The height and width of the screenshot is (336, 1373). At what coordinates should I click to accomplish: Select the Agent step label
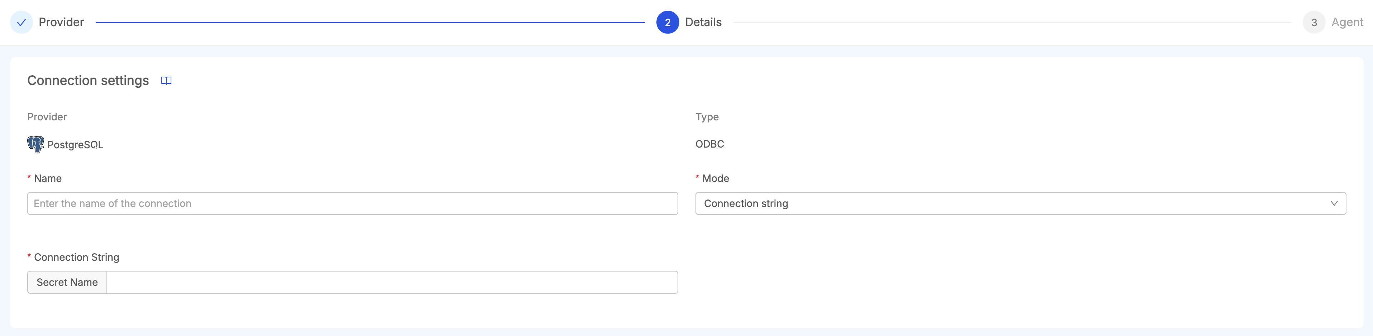click(1348, 22)
